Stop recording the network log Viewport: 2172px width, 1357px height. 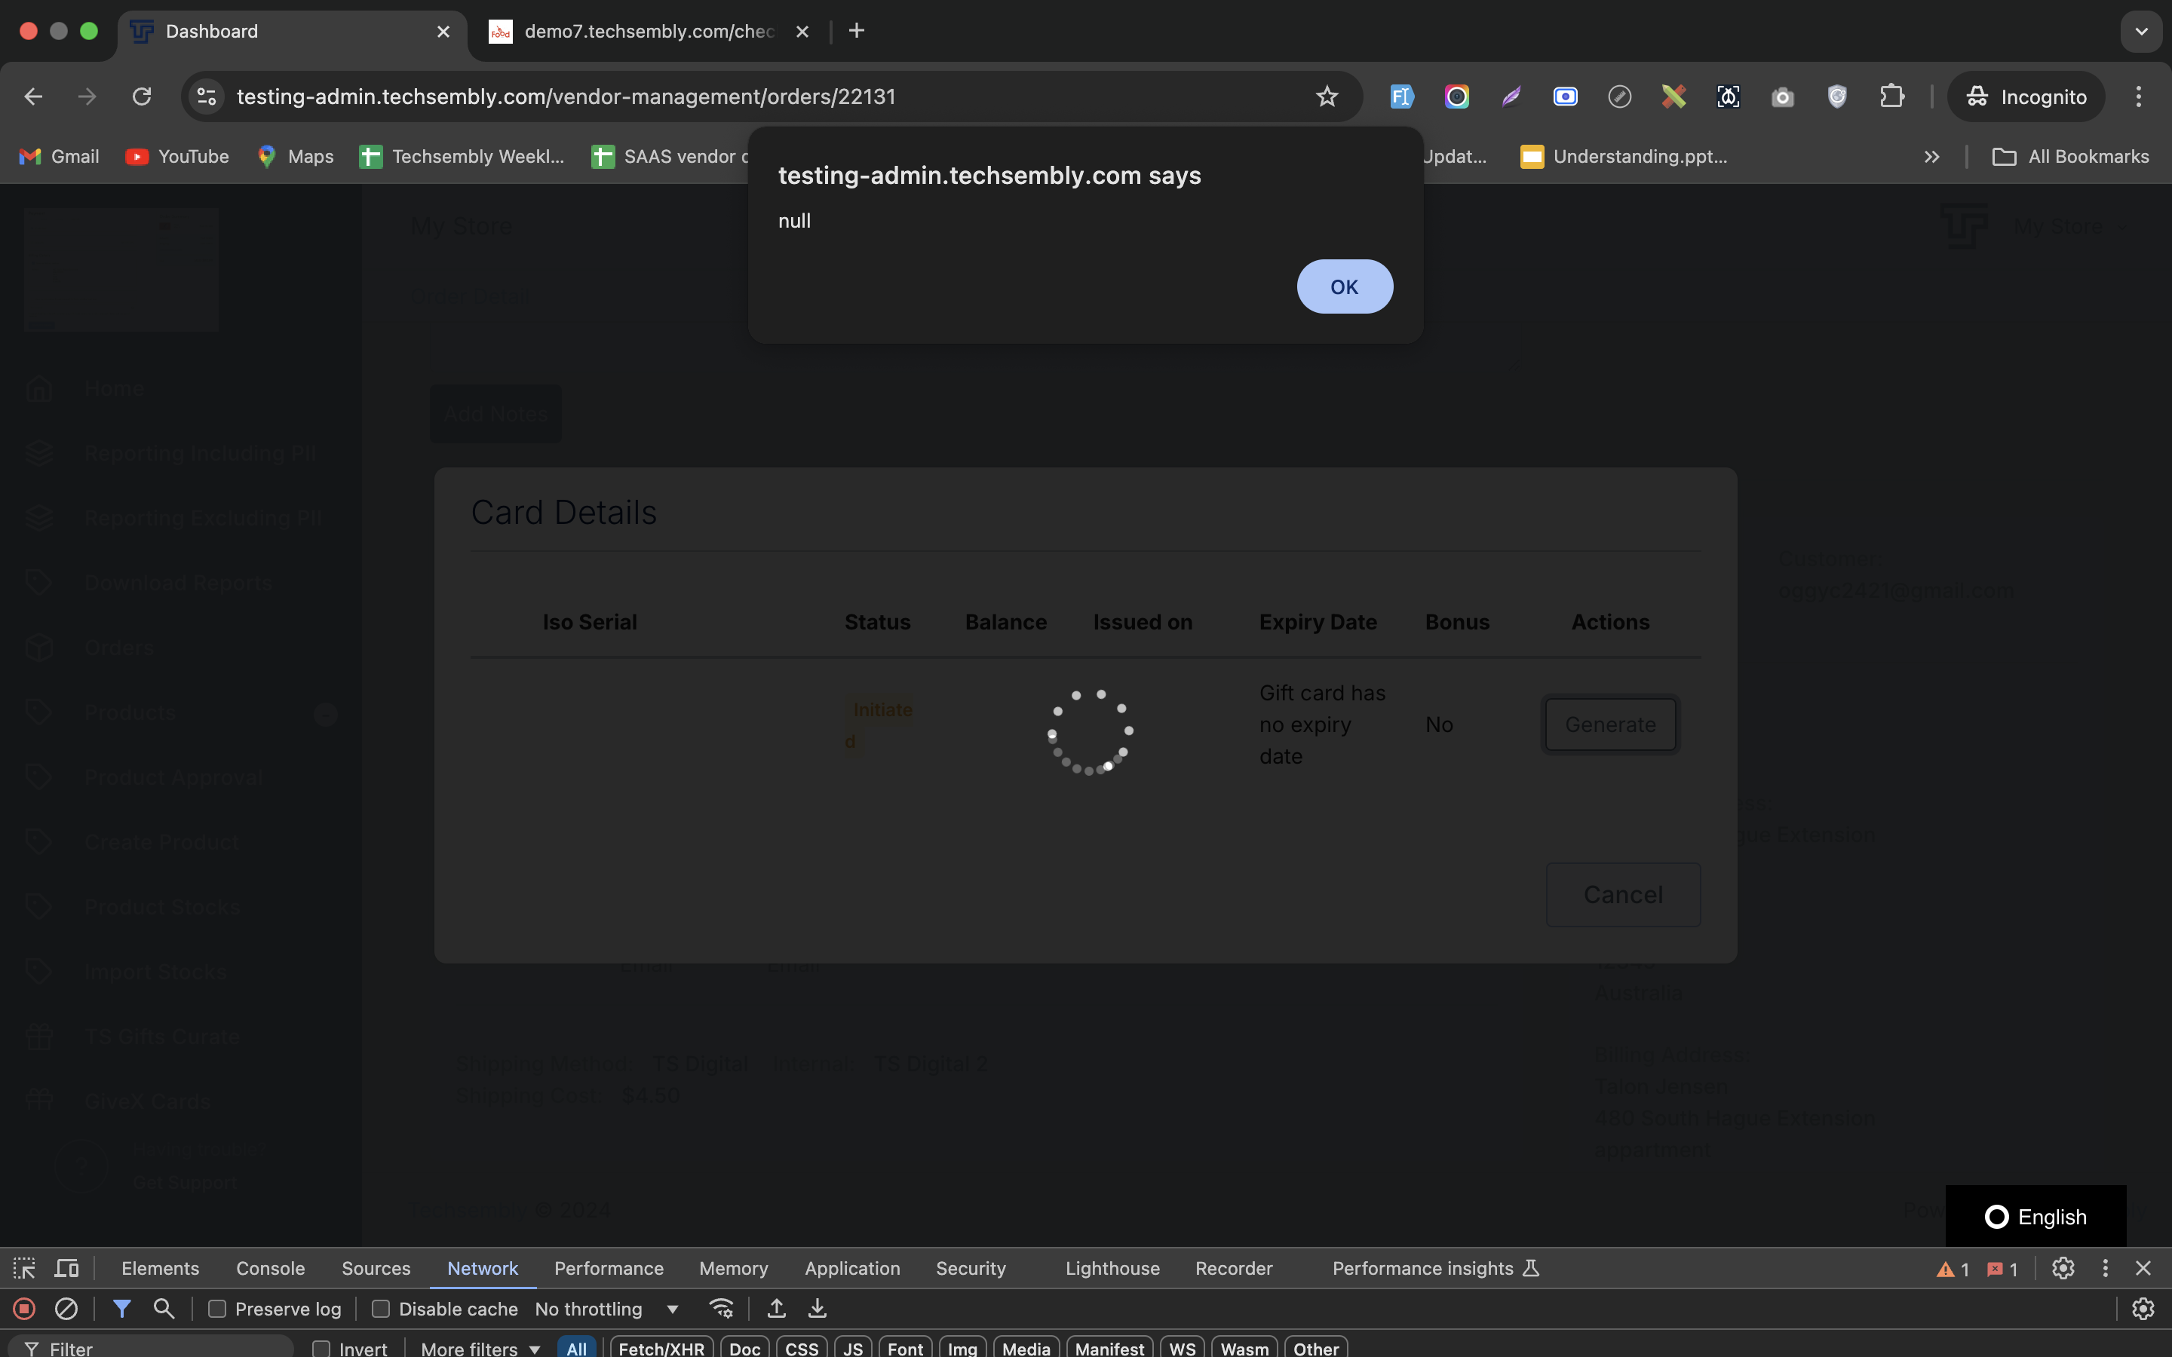(24, 1309)
